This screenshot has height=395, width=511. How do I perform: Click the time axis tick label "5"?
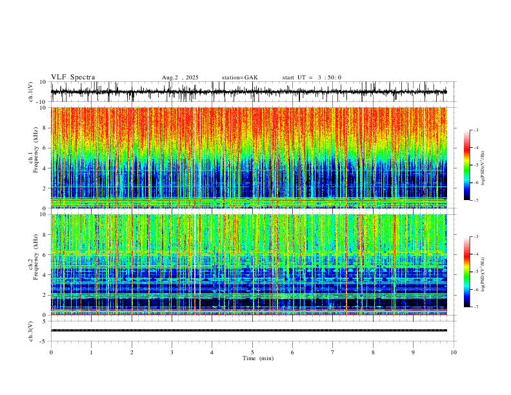252,352
